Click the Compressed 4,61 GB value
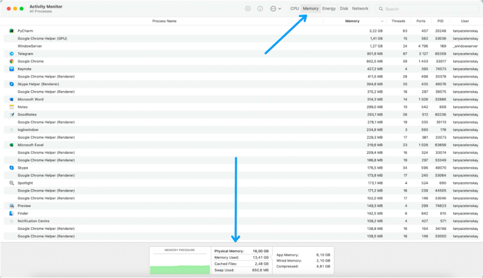This screenshot has height=278, width=483. [x=323, y=266]
